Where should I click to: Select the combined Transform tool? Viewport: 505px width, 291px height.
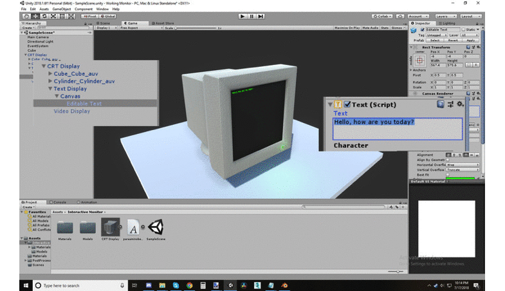[71, 16]
